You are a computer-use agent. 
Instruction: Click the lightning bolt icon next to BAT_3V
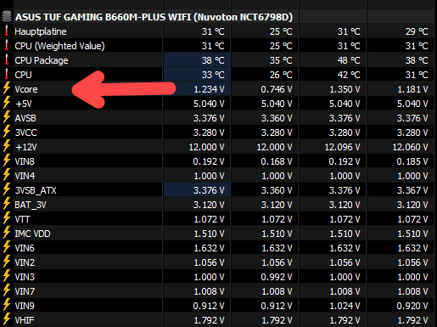(7, 205)
